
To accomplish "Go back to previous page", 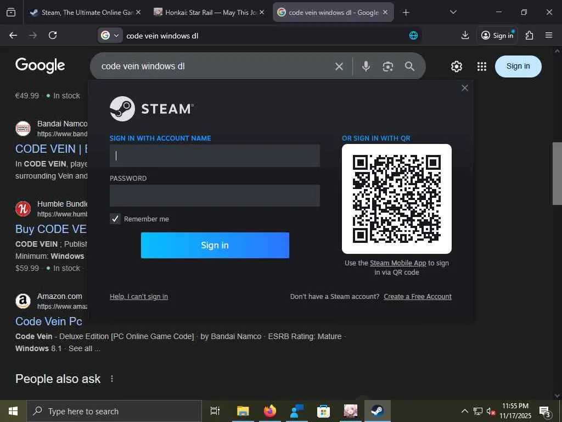I will pyautogui.click(x=13, y=35).
